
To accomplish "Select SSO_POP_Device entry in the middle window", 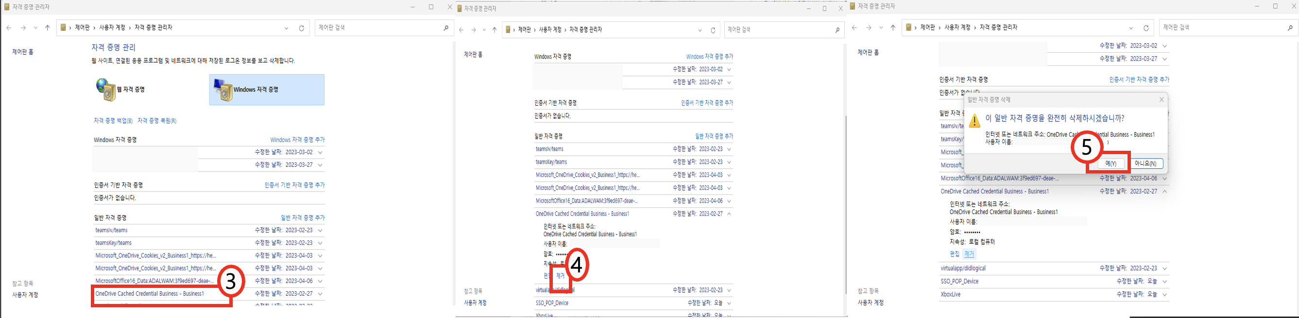I will [x=552, y=303].
